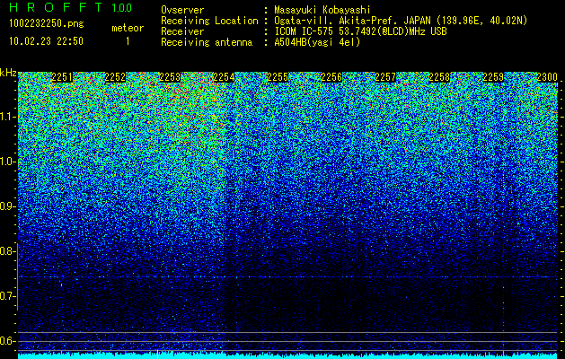Click the 0.9 kHz axis label

(x=7, y=206)
